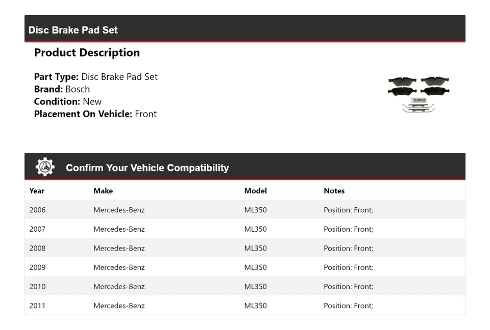Click the Model column header

click(255, 191)
